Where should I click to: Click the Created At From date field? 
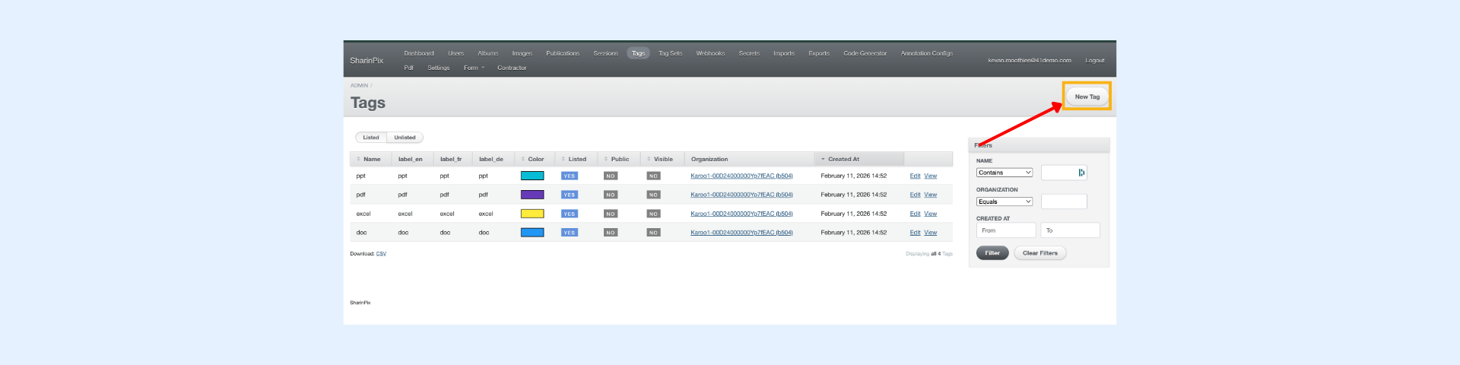coord(1005,230)
